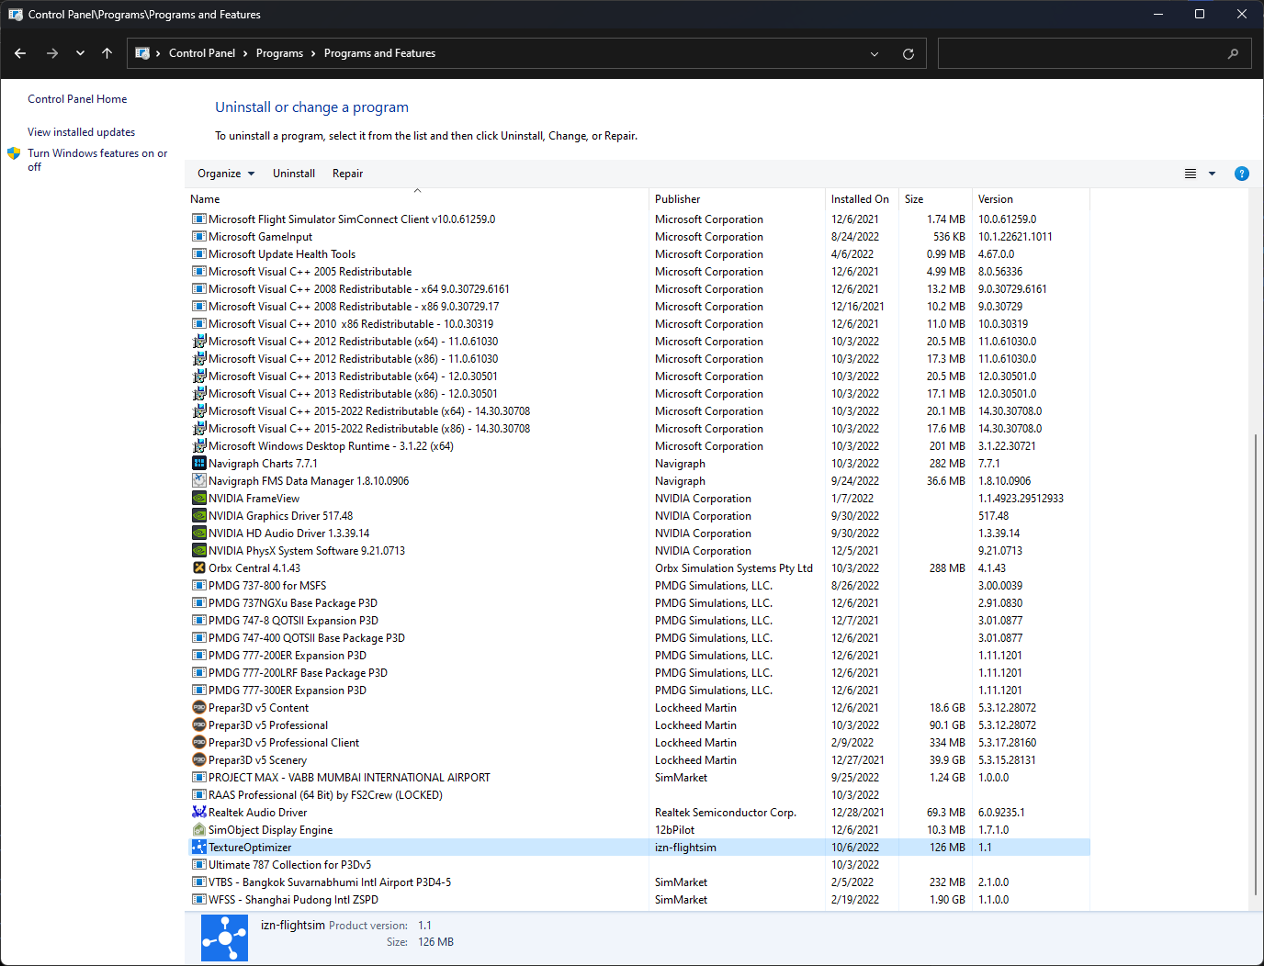
Task: Sort the list by Publisher column
Action: click(x=737, y=199)
